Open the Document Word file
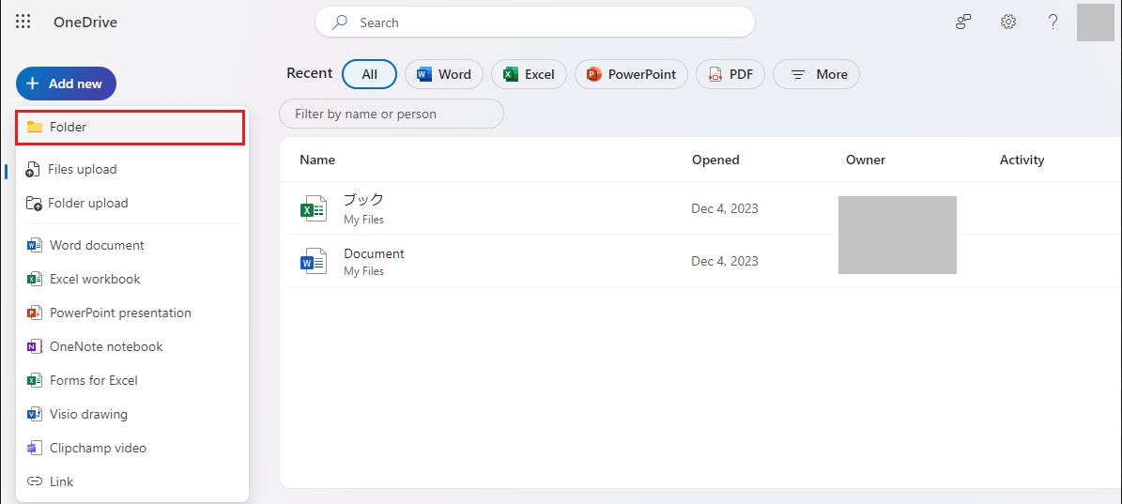The width and height of the screenshot is (1122, 504). click(x=374, y=253)
